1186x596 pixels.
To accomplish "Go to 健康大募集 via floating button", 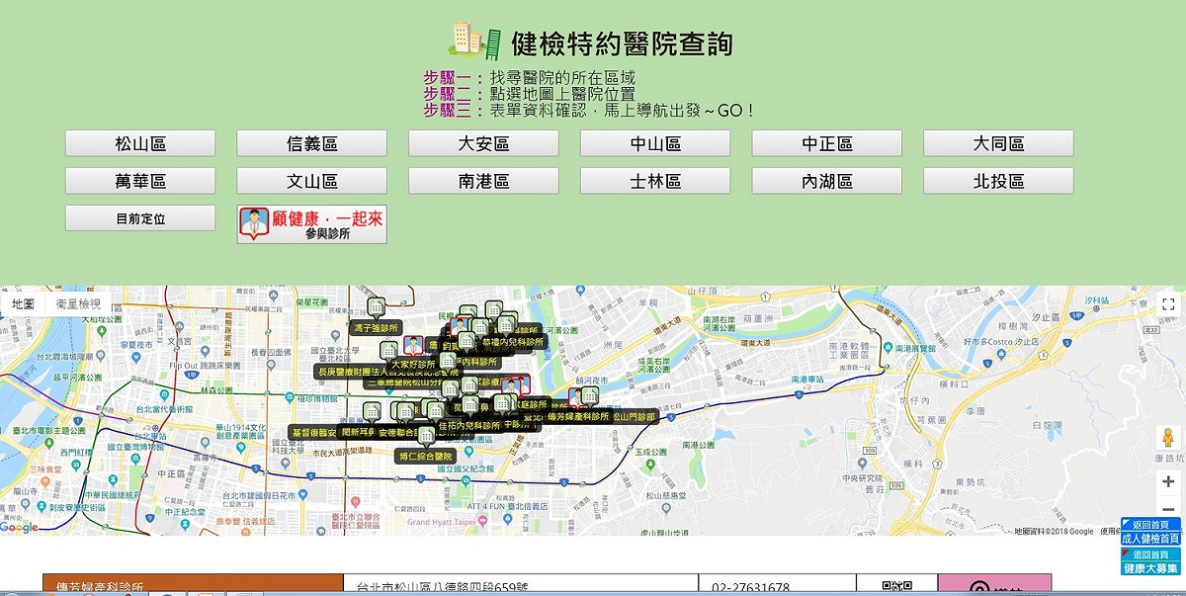I will tap(1150, 561).
